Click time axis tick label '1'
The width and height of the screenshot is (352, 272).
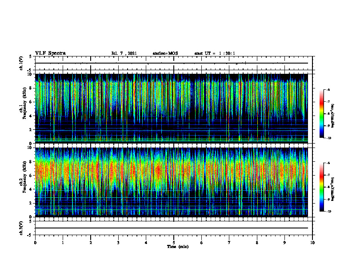[63, 243]
